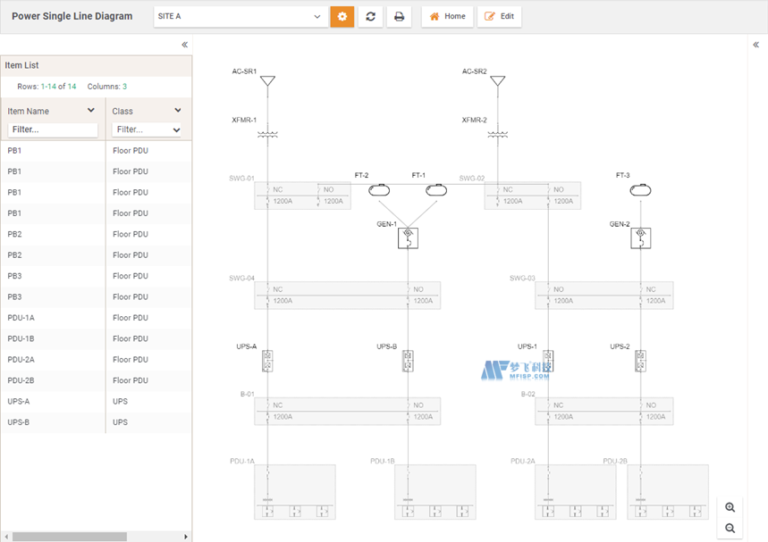
Task: Zoom out of the diagram
Action: click(x=730, y=529)
